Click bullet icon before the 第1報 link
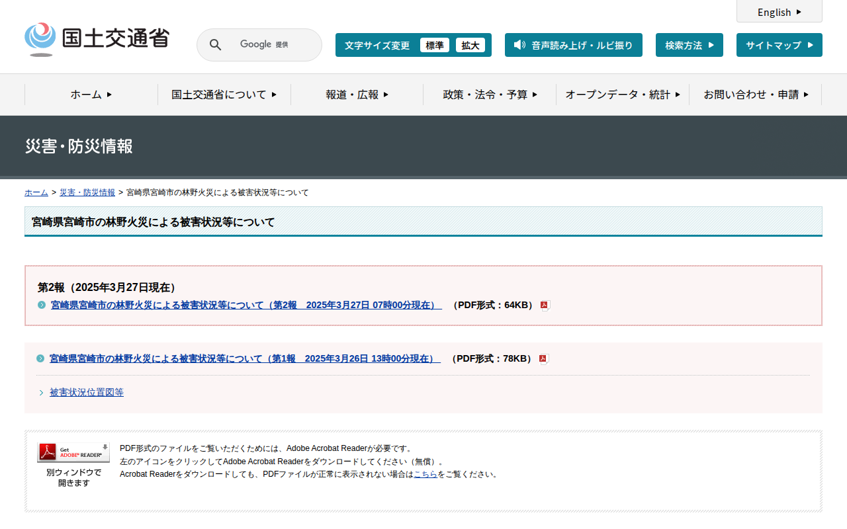The width and height of the screenshot is (847, 529). [x=40, y=358]
